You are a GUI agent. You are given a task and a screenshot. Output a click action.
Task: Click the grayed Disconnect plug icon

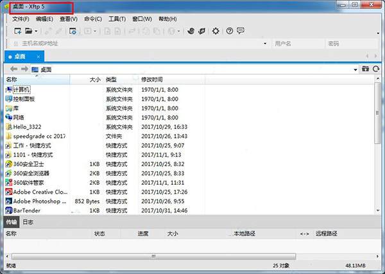(x=58, y=31)
